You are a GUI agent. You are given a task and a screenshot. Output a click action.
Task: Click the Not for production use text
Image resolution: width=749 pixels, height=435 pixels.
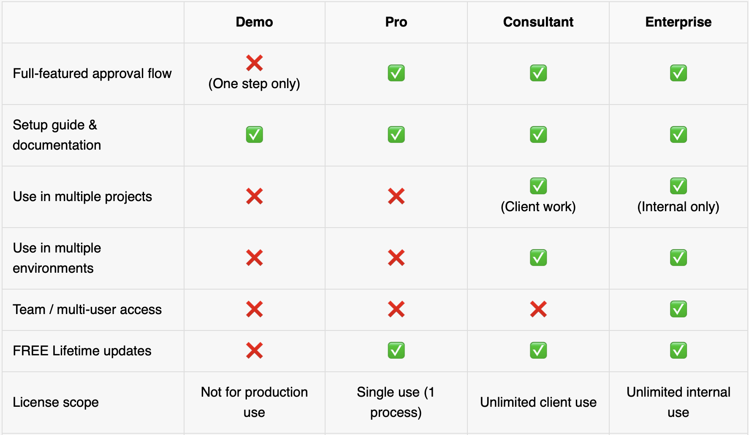[254, 402]
